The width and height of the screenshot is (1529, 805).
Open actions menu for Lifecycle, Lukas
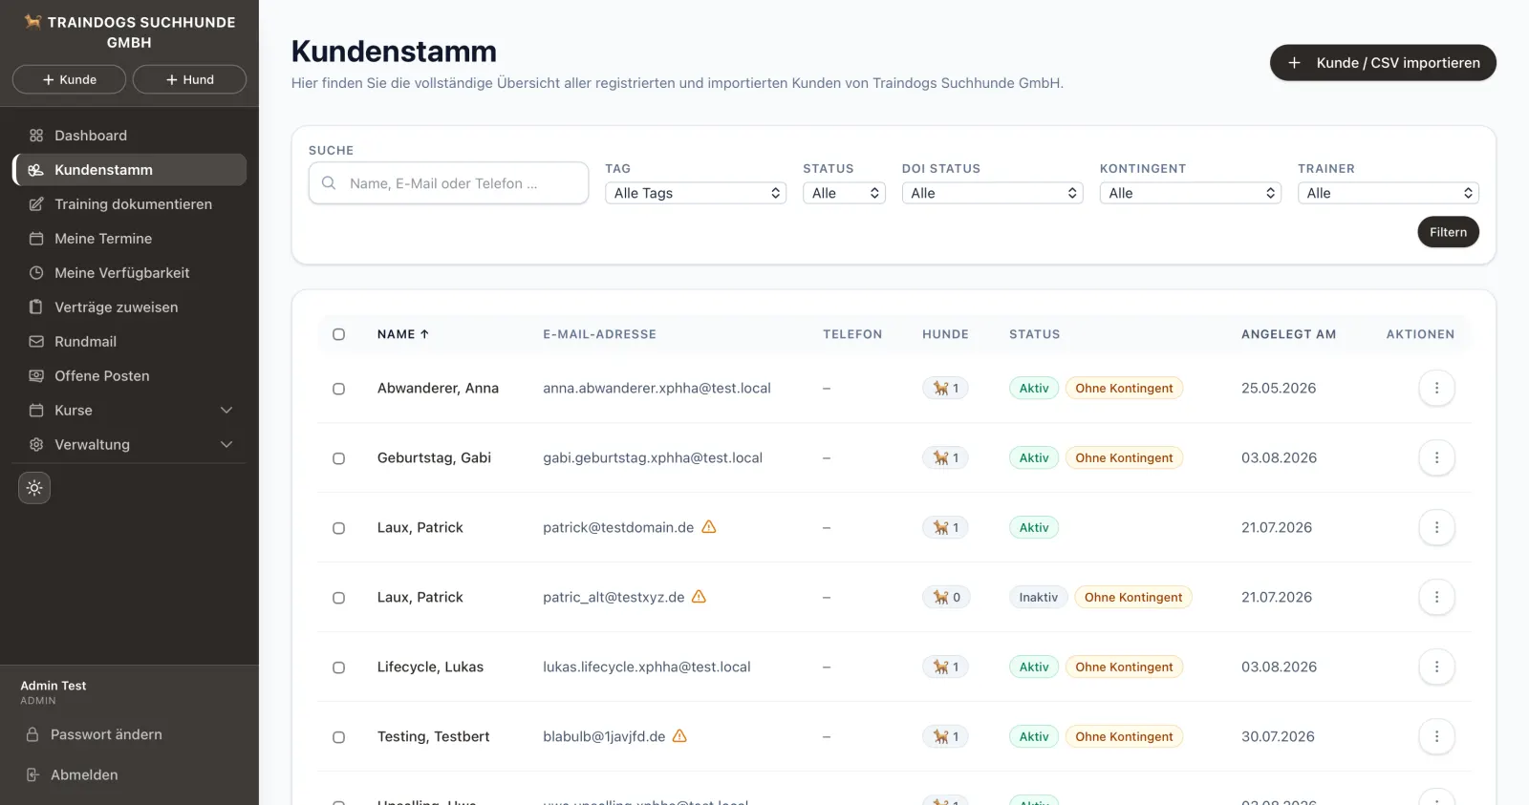pos(1436,667)
